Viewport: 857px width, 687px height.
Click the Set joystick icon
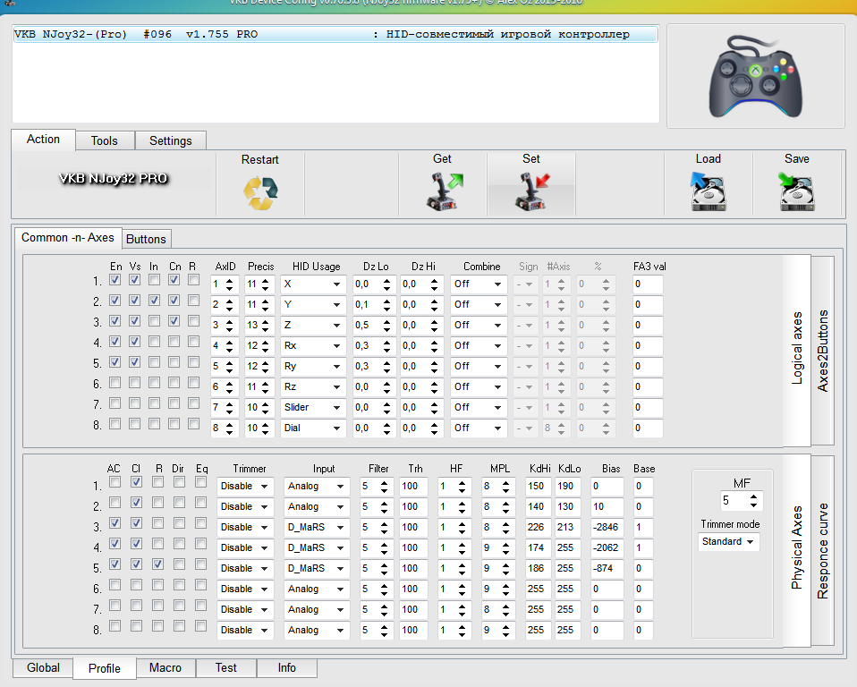pyautogui.click(x=531, y=191)
